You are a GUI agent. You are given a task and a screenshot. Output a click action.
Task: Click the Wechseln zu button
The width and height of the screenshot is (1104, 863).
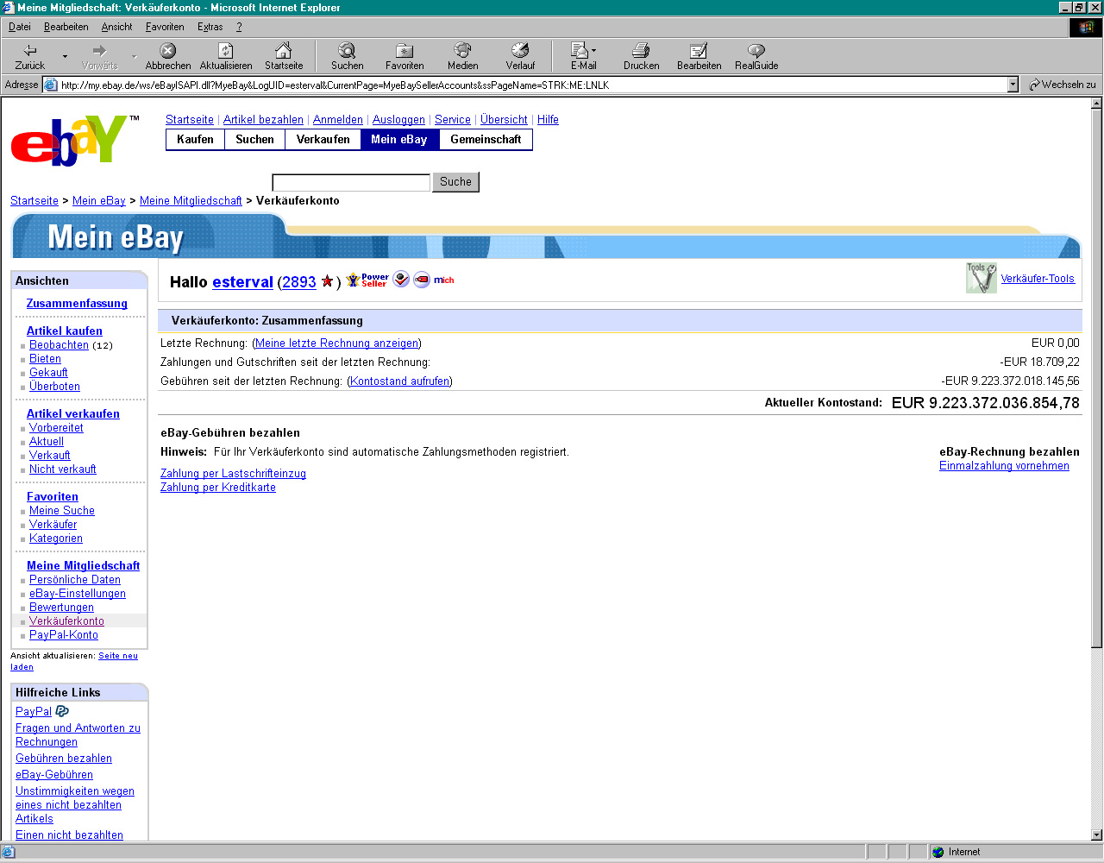coord(1063,85)
